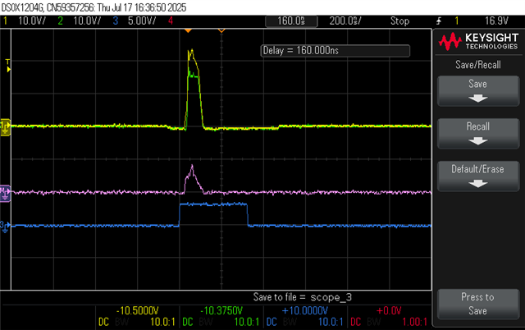Click the channel 3 blue ground marker
This screenshot has width=525, height=330.
pos(5,227)
